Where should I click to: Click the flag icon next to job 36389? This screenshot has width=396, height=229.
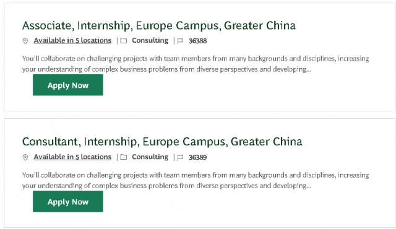[180, 158]
